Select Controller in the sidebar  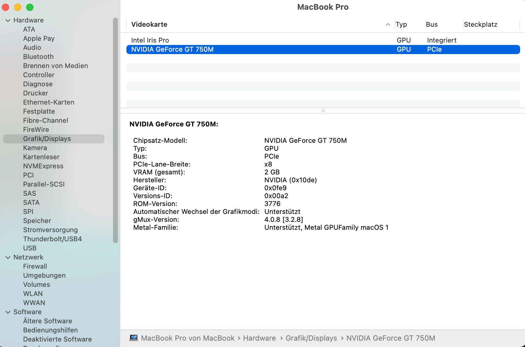click(39, 75)
